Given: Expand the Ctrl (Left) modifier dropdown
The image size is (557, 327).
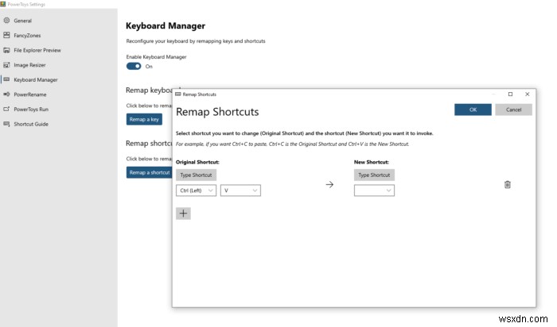Looking at the screenshot, I should [197, 190].
